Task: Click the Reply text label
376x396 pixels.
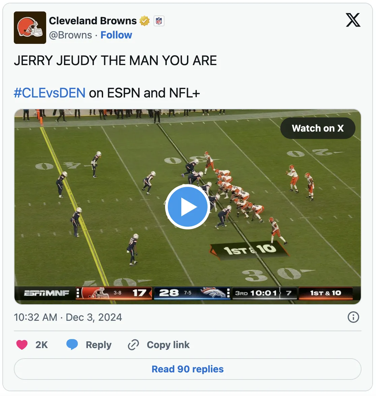Action: click(99, 345)
